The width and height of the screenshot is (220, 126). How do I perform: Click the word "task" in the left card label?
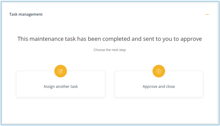[x=74, y=86]
